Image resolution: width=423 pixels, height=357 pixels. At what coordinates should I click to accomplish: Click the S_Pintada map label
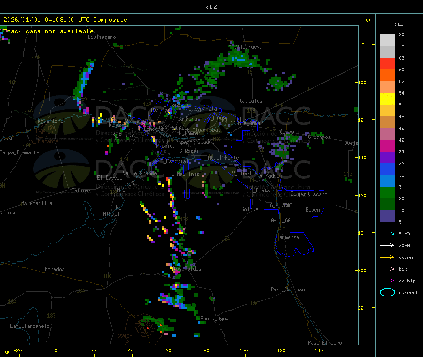tap(125, 136)
